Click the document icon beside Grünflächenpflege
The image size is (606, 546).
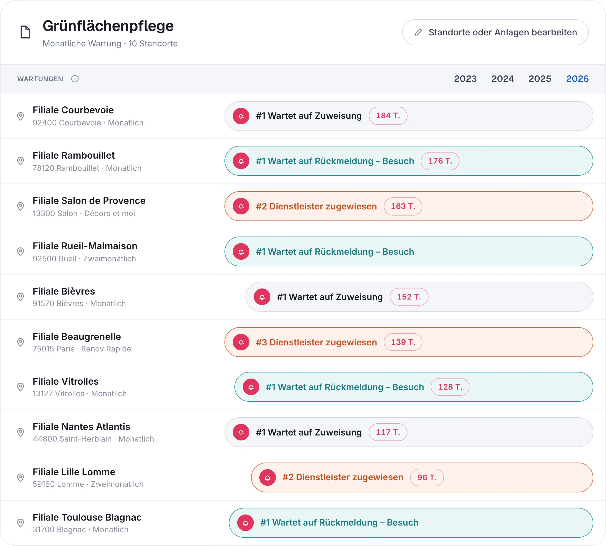click(x=25, y=32)
